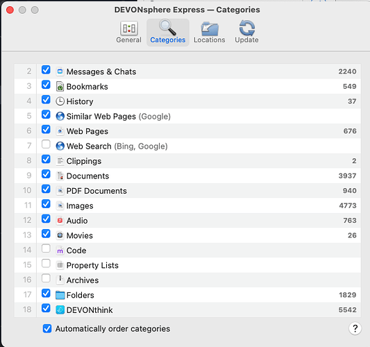This screenshot has height=347, width=370.
Task: Disable the Messages & Chats checkbox
Action: point(46,69)
